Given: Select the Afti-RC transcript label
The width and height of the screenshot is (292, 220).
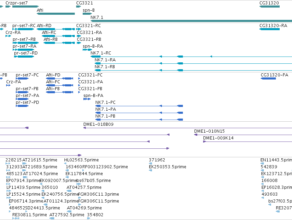Looking at the screenshot, I should tap(49, 32).
